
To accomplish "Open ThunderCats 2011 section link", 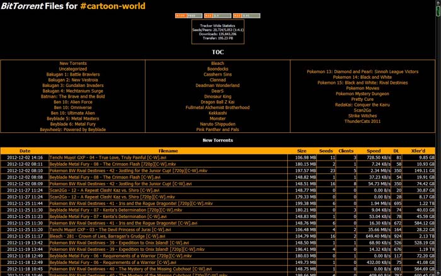I will pyautogui.click(x=362, y=121).
